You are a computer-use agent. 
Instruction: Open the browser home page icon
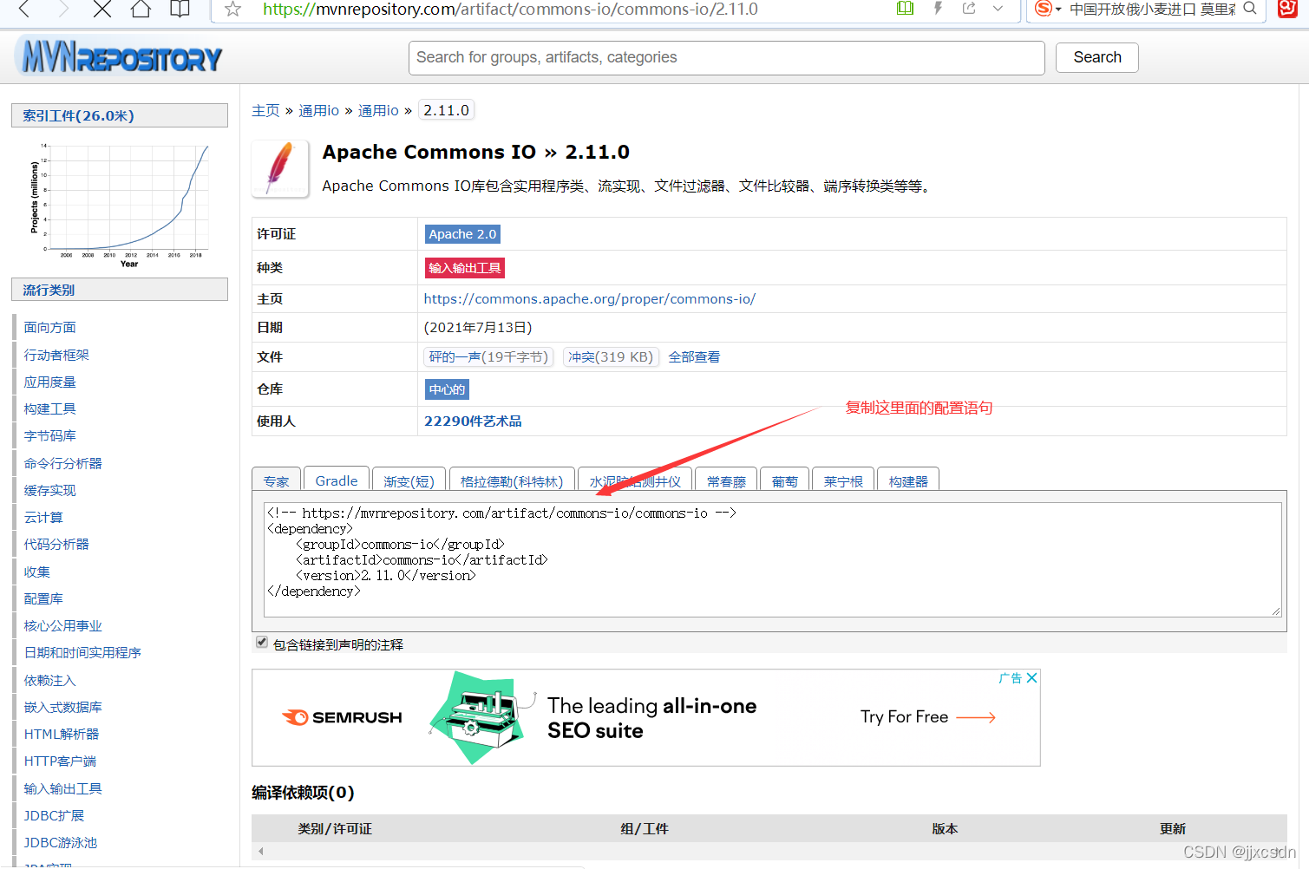141,10
